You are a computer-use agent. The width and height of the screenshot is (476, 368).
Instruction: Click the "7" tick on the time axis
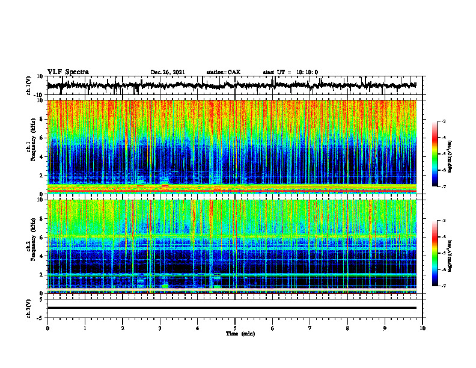(310, 328)
